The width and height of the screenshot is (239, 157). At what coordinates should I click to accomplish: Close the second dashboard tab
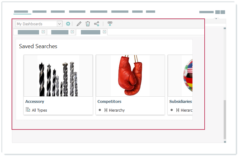[72, 32]
